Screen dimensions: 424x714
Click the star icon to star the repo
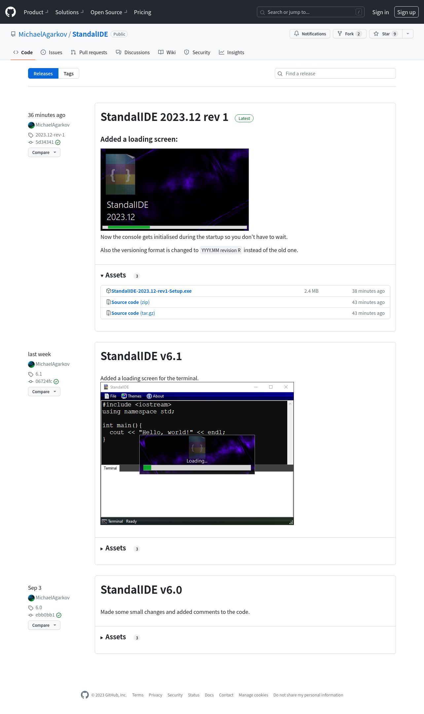pyautogui.click(x=376, y=34)
